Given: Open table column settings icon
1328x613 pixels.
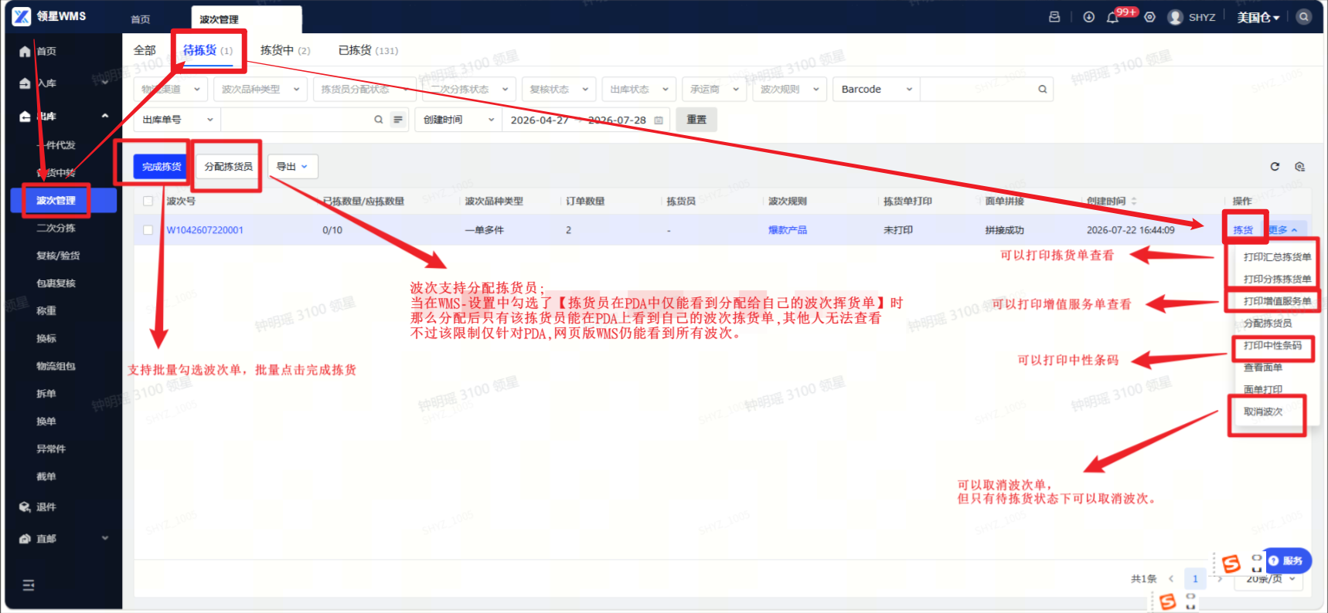Looking at the screenshot, I should pos(1299,167).
